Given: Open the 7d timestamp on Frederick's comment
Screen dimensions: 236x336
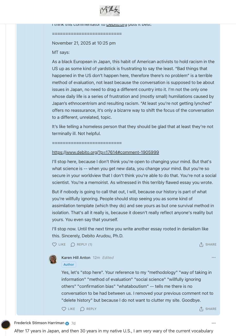Looking at the screenshot, I should coord(73,323).
